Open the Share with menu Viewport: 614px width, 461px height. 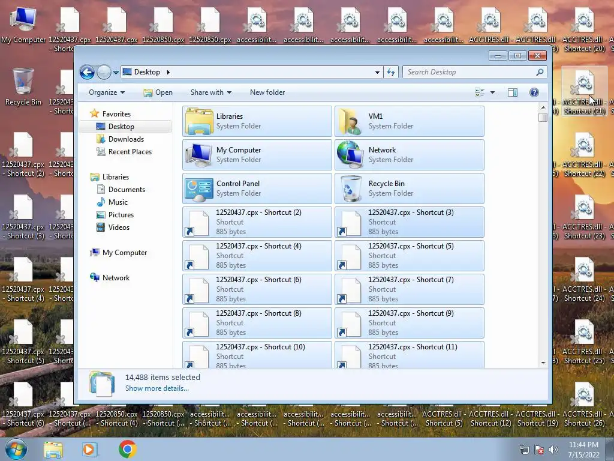[x=210, y=92]
